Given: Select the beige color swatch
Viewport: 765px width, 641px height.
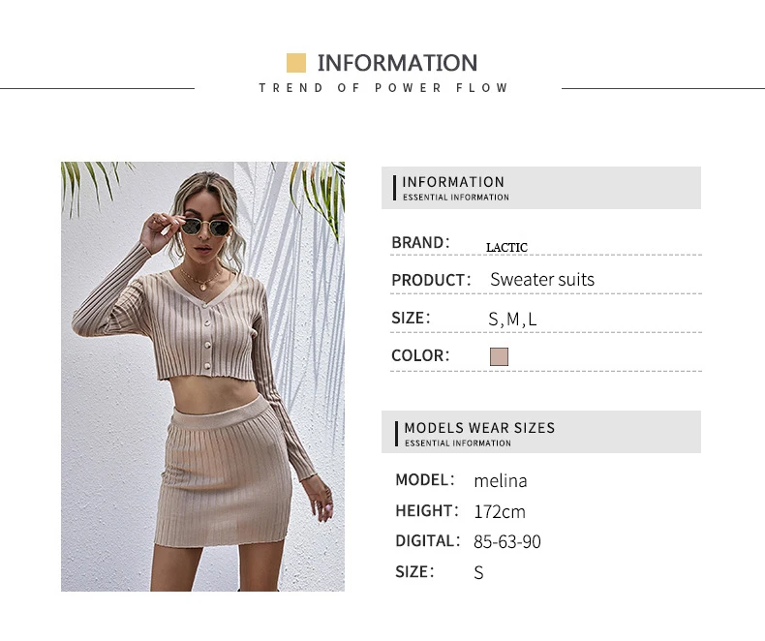Looking at the screenshot, I should [x=499, y=356].
